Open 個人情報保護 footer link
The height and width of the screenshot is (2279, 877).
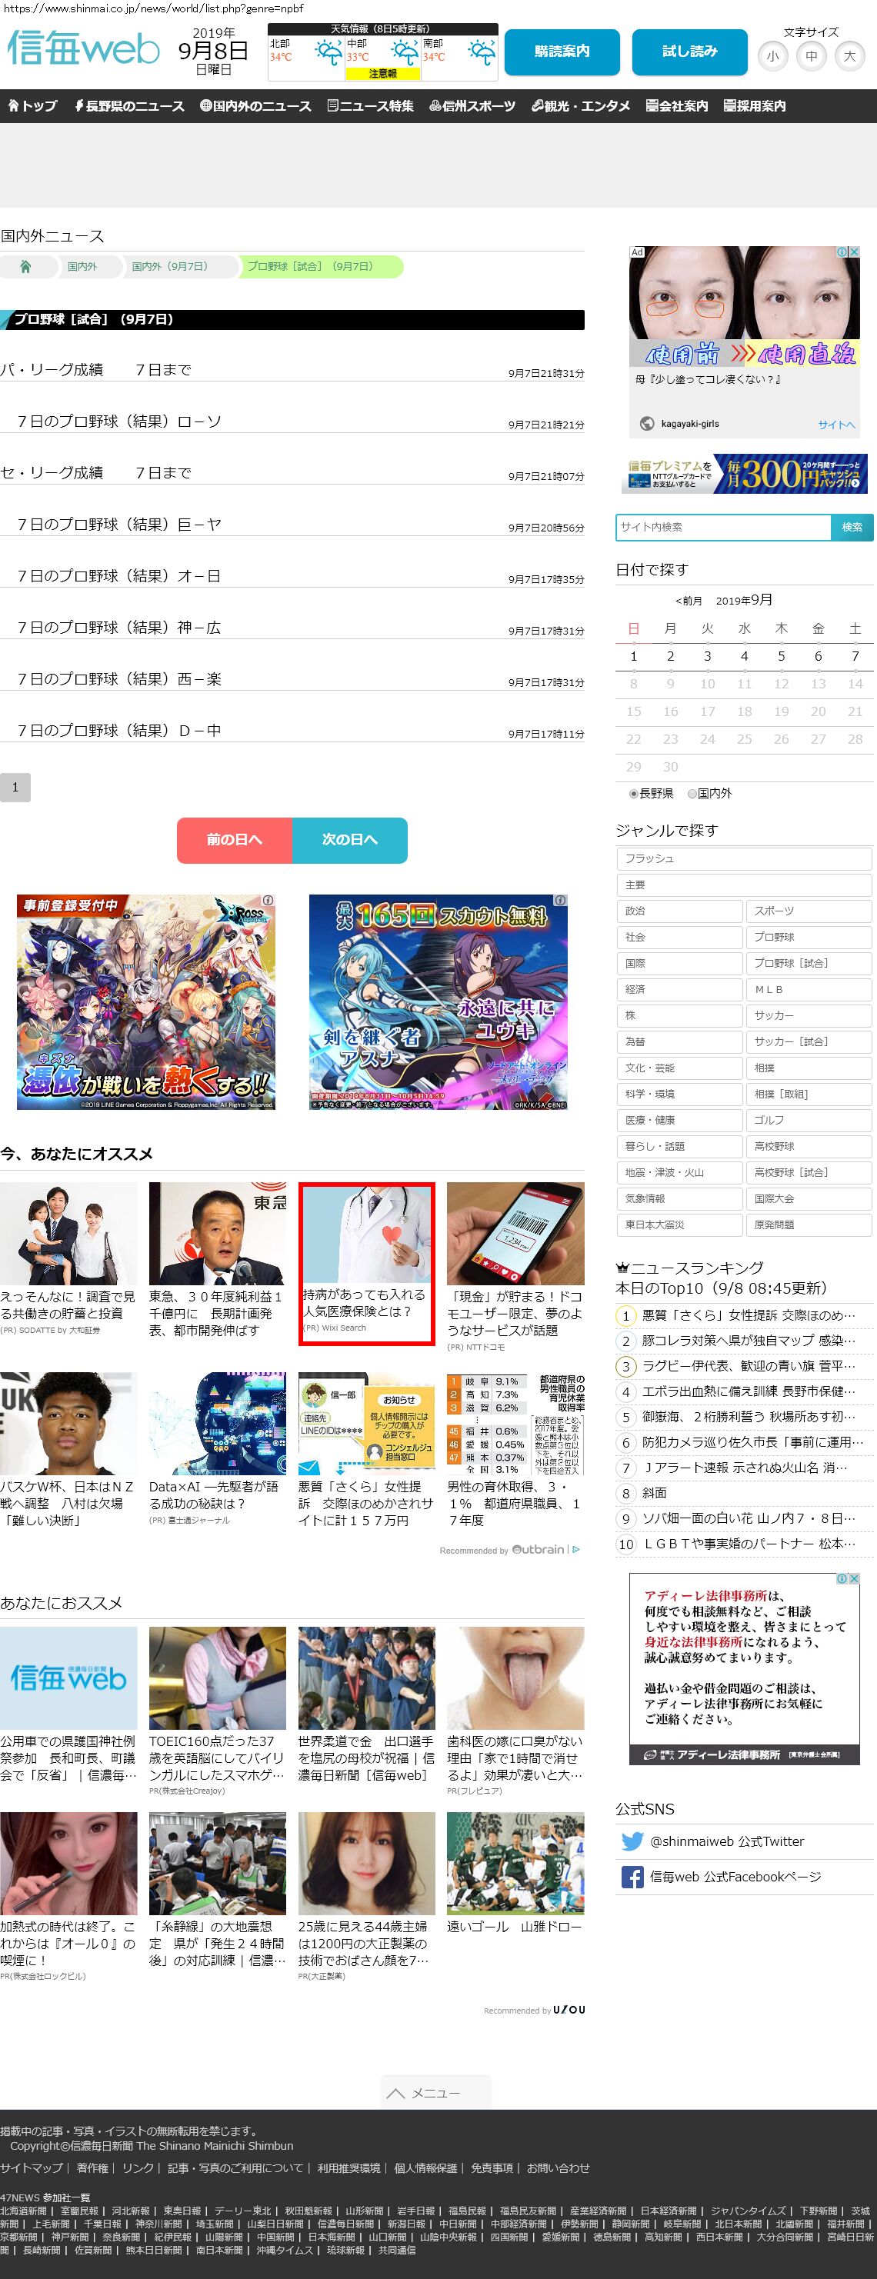[425, 2167]
